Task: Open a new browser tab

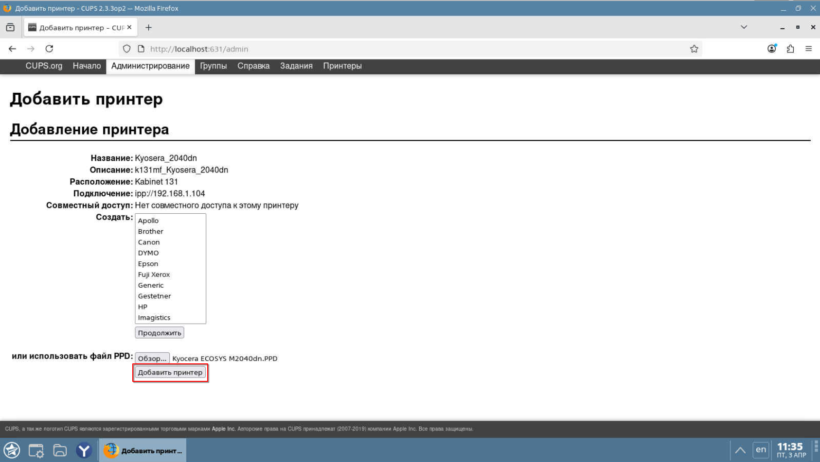Action: tap(148, 28)
